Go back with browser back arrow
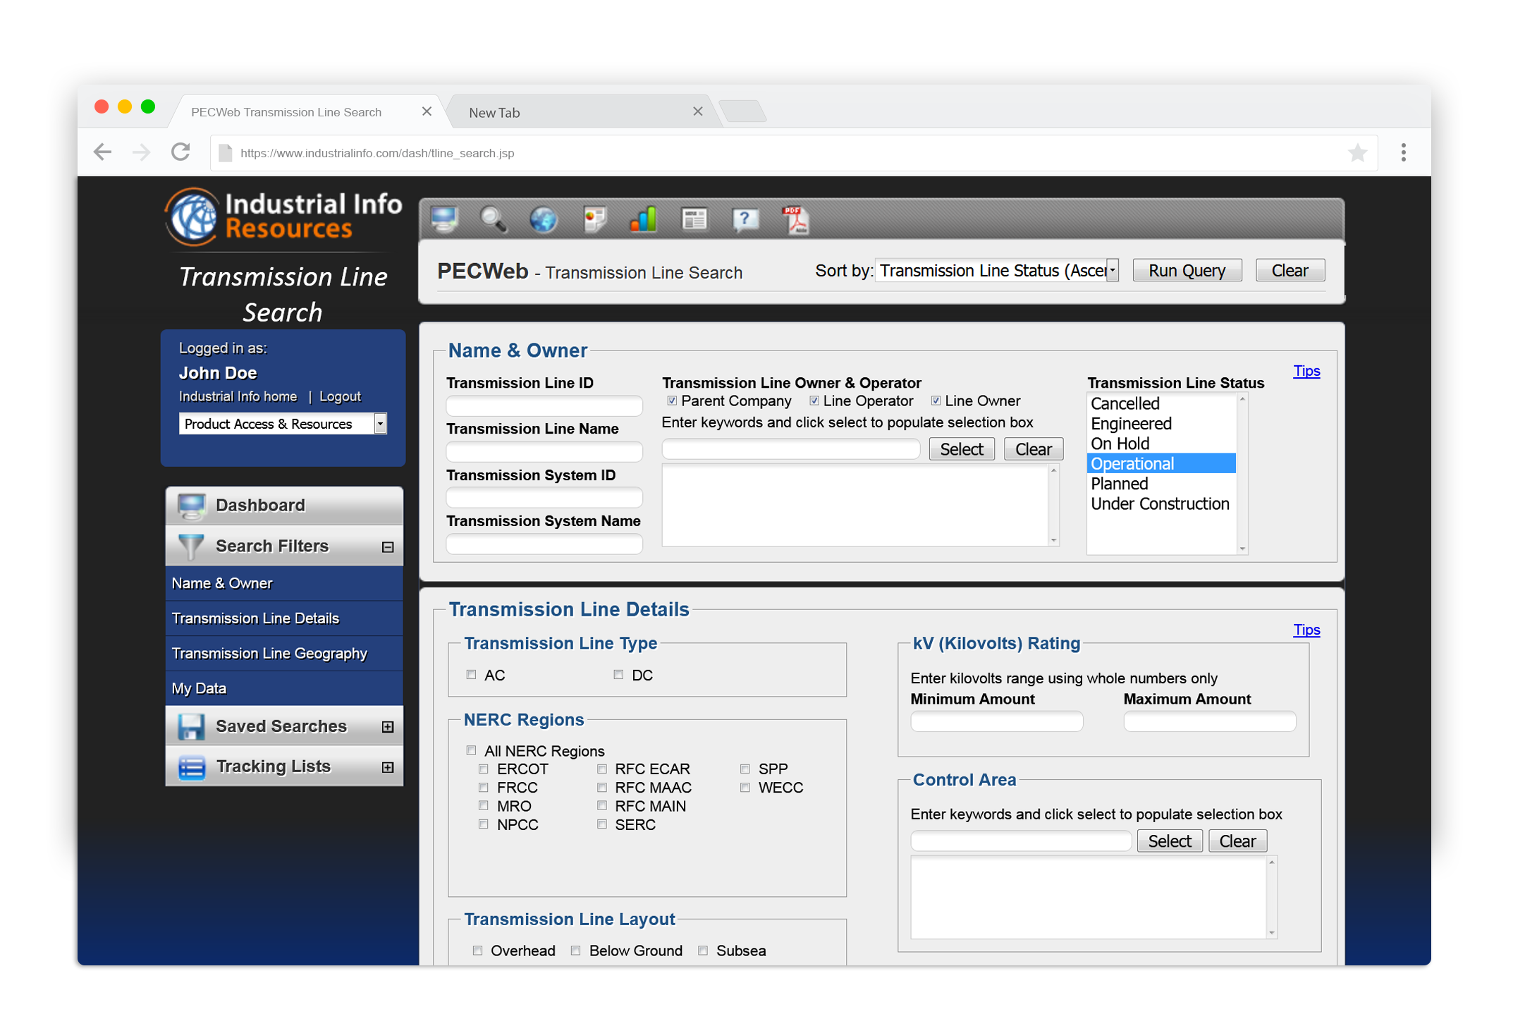This screenshot has height=1026, width=1513. [x=103, y=152]
